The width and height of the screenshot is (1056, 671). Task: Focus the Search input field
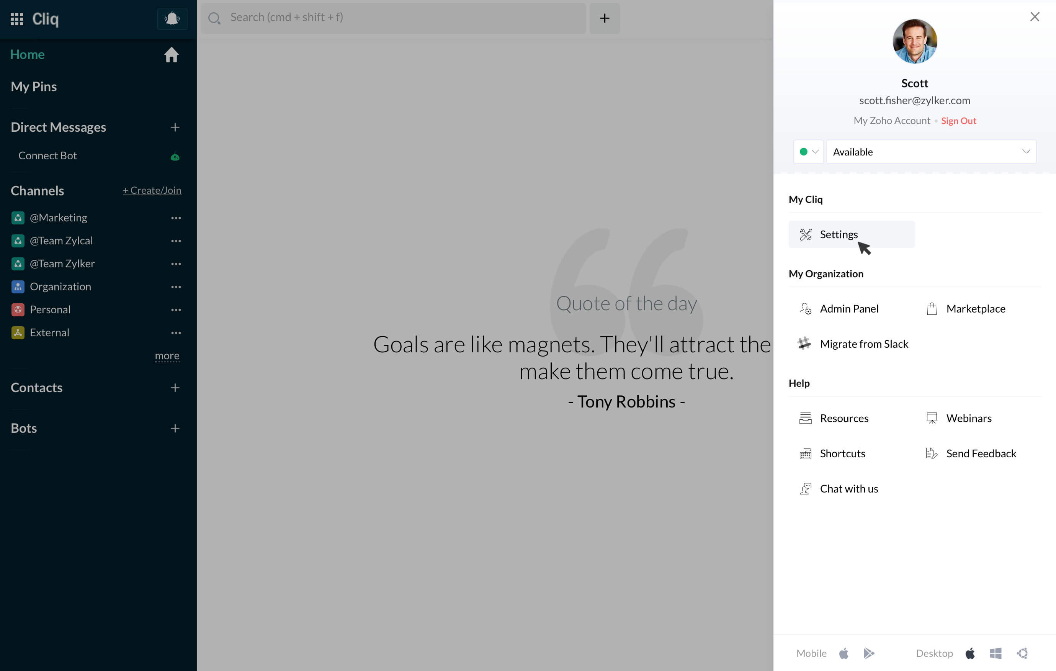pos(393,18)
